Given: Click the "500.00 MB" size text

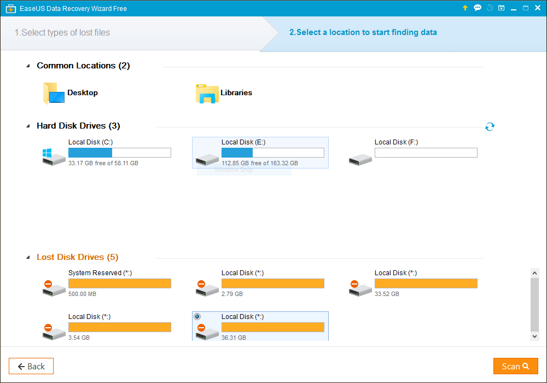Looking at the screenshot, I should click(x=83, y=294).
